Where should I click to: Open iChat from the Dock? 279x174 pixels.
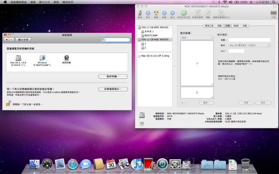pyautogui.click(x=85, y=164)
